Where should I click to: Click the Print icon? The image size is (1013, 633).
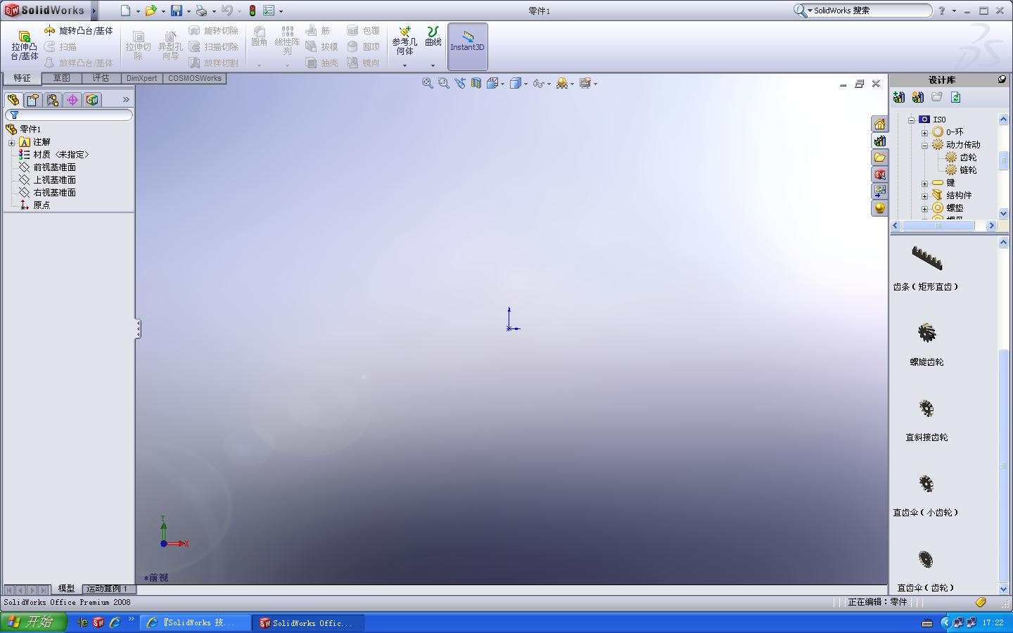pos(201,11)
